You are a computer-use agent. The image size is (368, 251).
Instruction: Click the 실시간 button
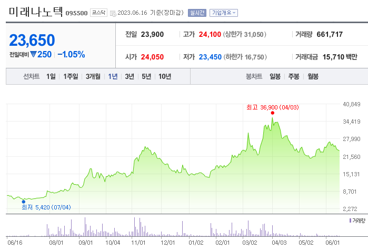197,13
